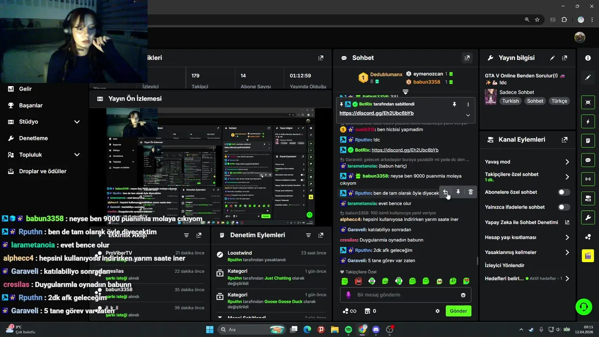Viewport: 599px width, 337px height.
Task: Click the green-outlined camera capture icon in the right sidebar
Action: (x=588, y=102)
